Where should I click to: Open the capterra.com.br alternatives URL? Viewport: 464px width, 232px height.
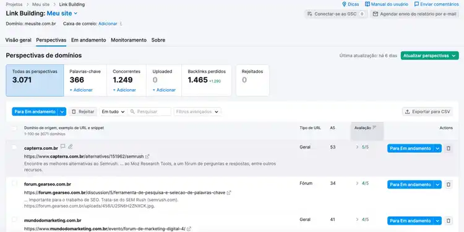coord(84,157)
